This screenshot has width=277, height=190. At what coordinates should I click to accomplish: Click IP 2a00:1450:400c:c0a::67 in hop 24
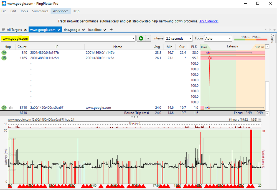(47, 107)
